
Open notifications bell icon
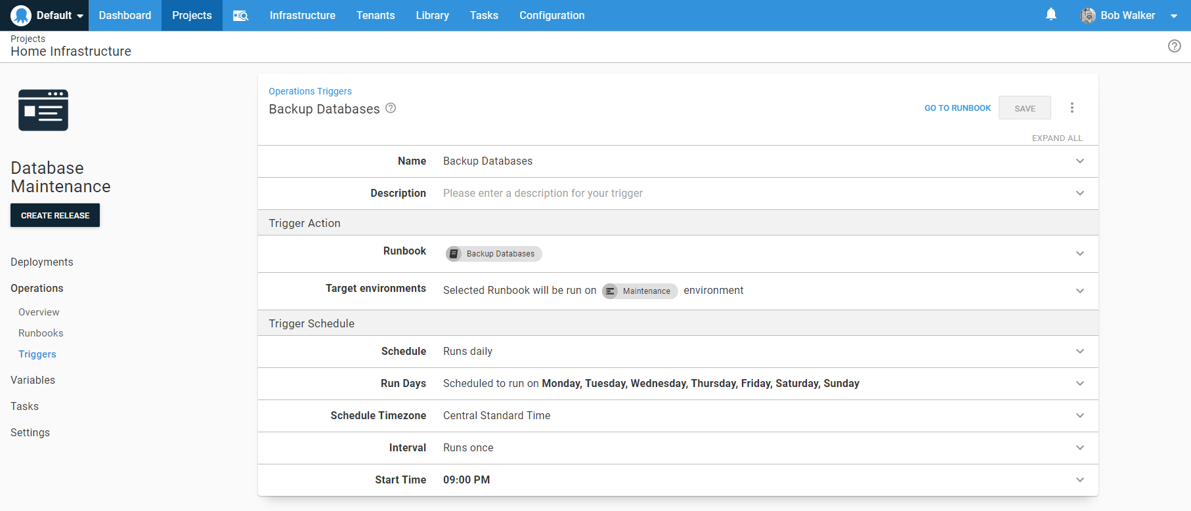(1050, 14)
